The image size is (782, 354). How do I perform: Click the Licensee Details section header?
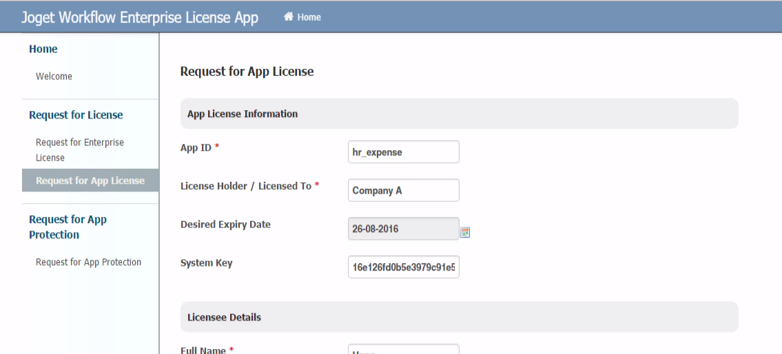coord(224,317)
